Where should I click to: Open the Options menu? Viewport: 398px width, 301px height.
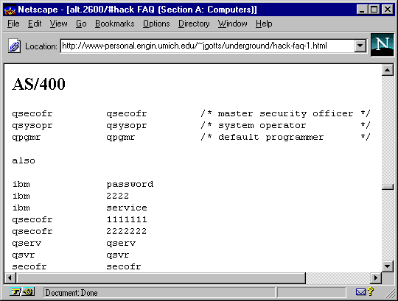pyautogui.click(x=156, y=24)
